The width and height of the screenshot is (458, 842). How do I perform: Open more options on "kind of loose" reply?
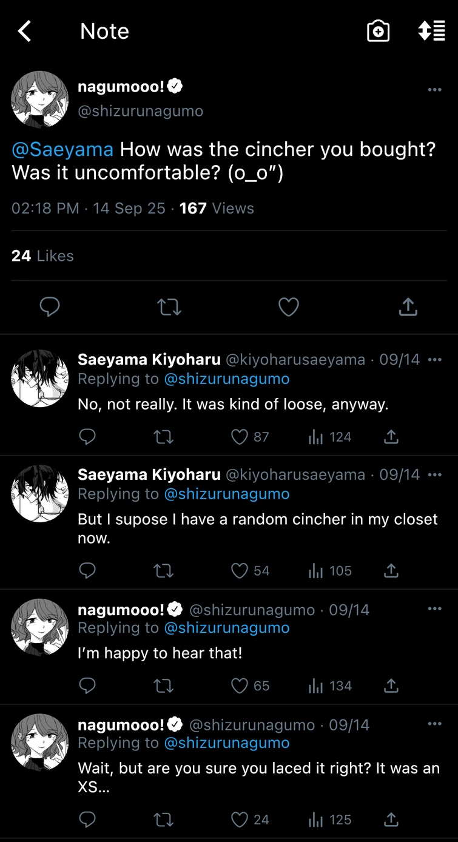(434, 360)
